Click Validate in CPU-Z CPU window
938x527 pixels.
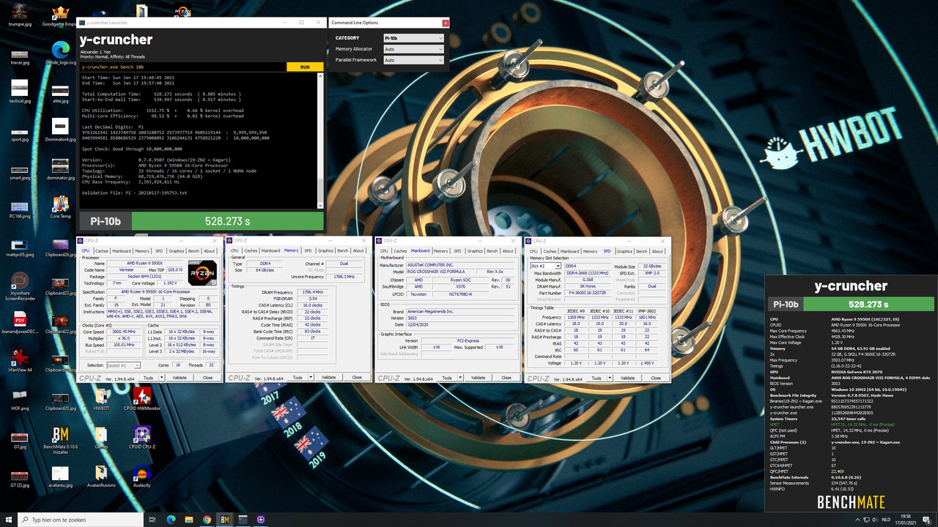pos(179,378)
